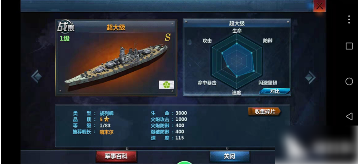Tap the five-star quality rating

tap(105, 119)
